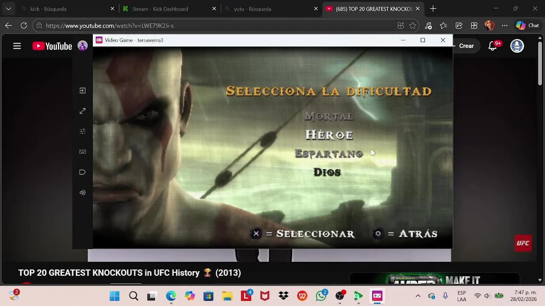Show hidden system tray icons
545x306 pixels.
pyautogui.click(x=418, y=296)
